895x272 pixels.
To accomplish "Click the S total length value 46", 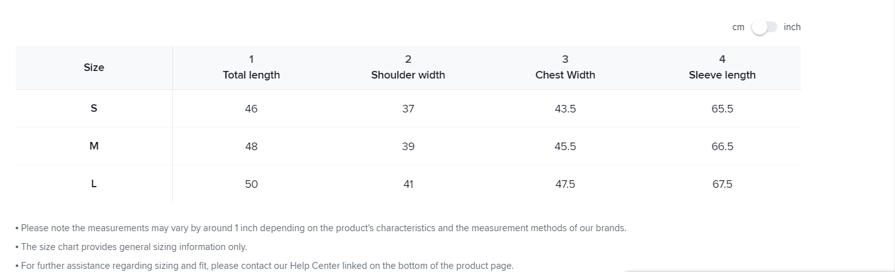I will click(251, 109).
